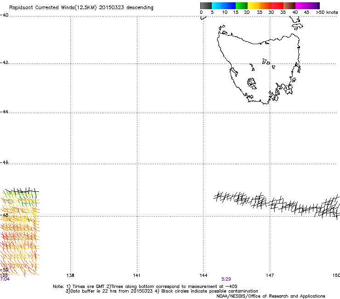Click the '10' legend scale label
The image size is (340, 299).
(225, 12)
